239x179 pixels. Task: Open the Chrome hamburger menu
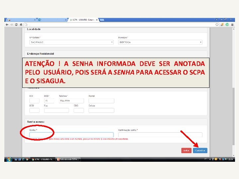[x=232, y=25]
